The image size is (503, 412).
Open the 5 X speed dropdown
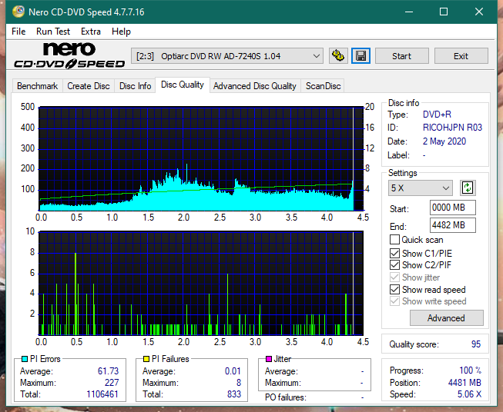tap(421, 188)
